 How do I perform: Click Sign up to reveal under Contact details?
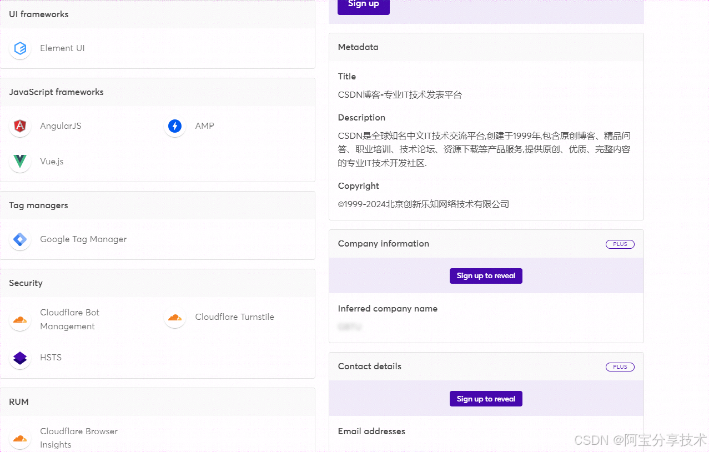tap(486, 399)
